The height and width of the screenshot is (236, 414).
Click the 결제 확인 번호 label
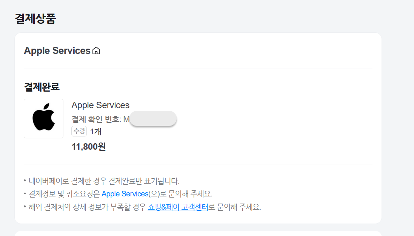[x=95, y=119]
